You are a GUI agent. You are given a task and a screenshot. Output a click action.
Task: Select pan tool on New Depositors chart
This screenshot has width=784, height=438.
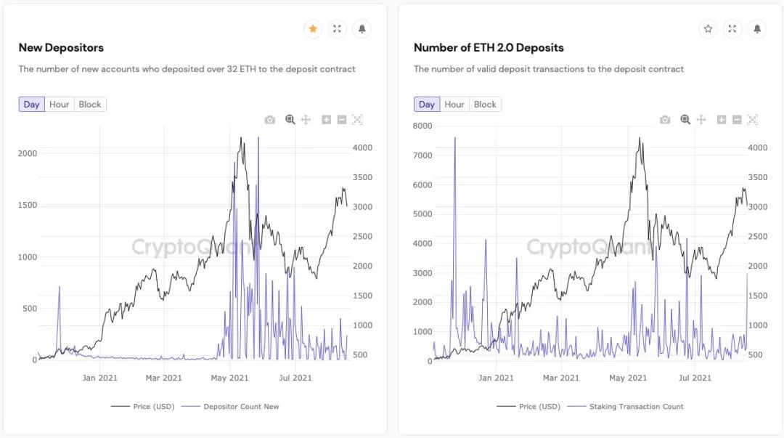coord(306,120)
